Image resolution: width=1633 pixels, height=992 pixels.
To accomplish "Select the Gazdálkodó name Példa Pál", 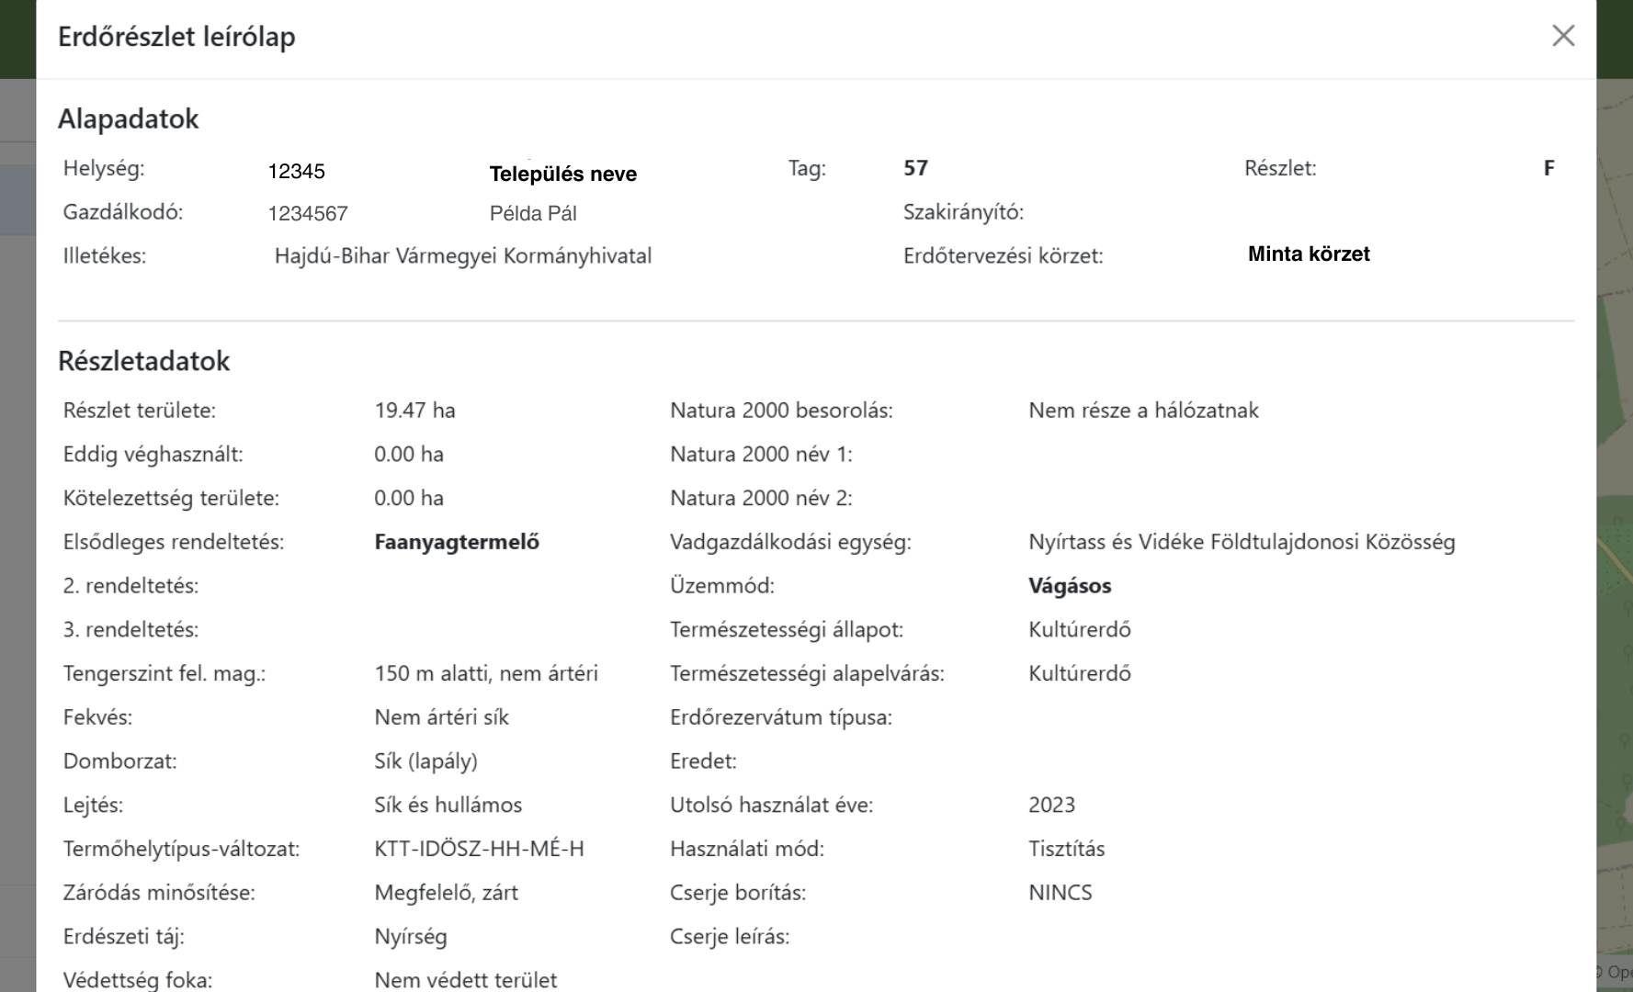I will (x=533, y=214).
